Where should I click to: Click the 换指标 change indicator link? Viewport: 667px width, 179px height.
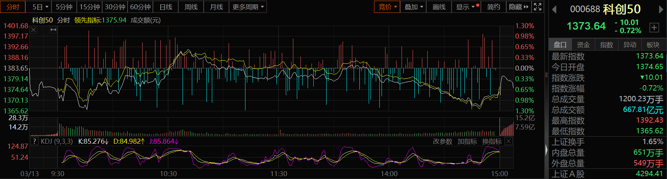pyautogui.click(x=492, y=142)
